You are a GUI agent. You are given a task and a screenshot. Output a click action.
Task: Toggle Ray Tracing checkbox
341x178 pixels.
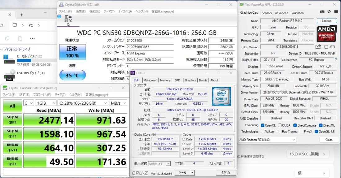tap(280, 131)
